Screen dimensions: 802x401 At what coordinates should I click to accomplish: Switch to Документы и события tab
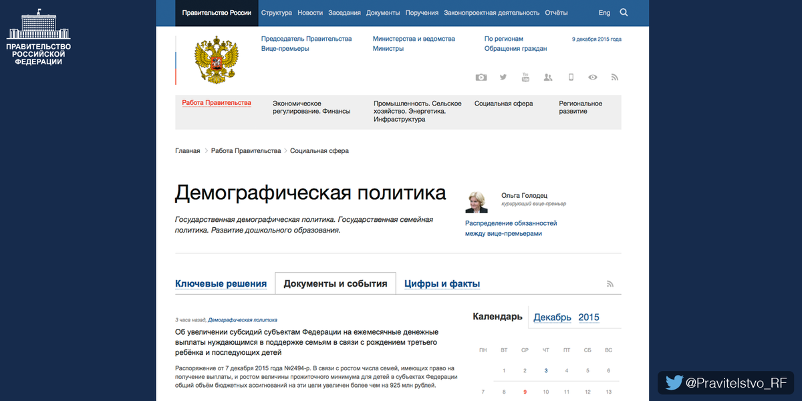coord(336,284)
